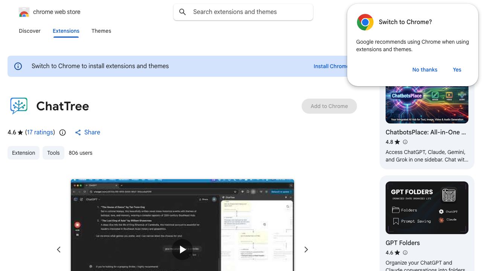
Task: Click the GPT Folders title
Action: [403, 243]
